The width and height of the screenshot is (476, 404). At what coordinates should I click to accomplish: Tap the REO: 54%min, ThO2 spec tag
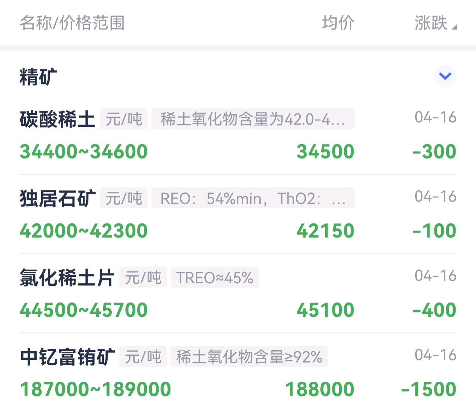coord(253,199)
